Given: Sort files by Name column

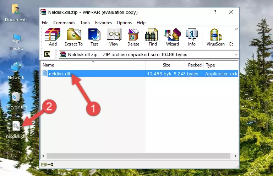Looking at the screenshot, I should [93, 65].
